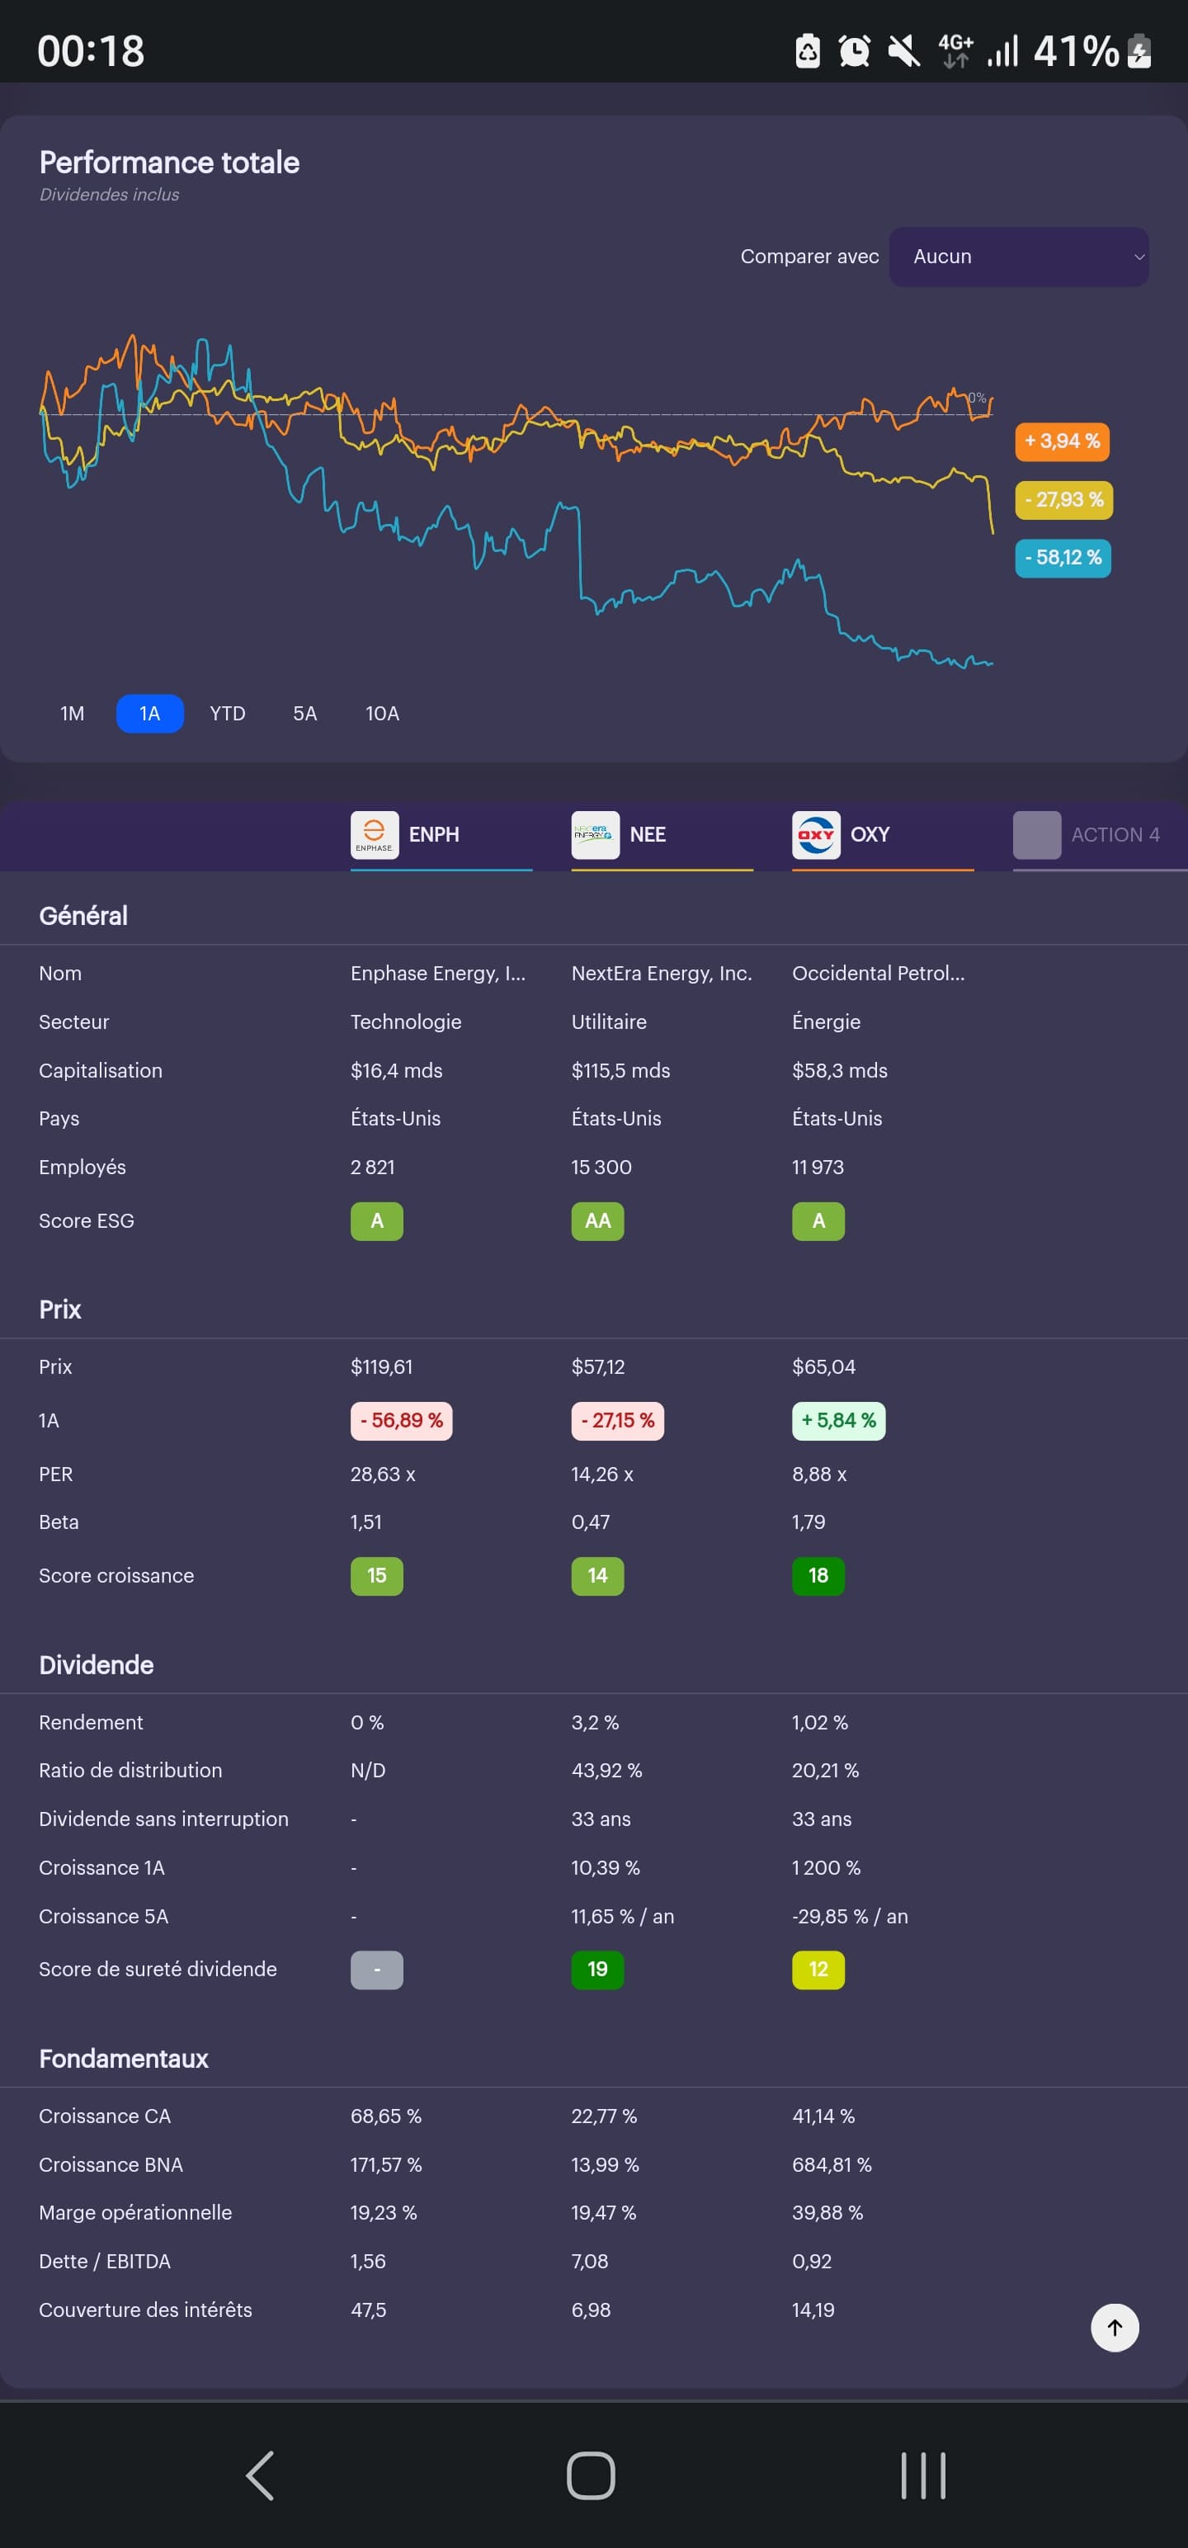Tap NEE growth score 14
1188x2548 pixels.
(x=597, y=1576)
